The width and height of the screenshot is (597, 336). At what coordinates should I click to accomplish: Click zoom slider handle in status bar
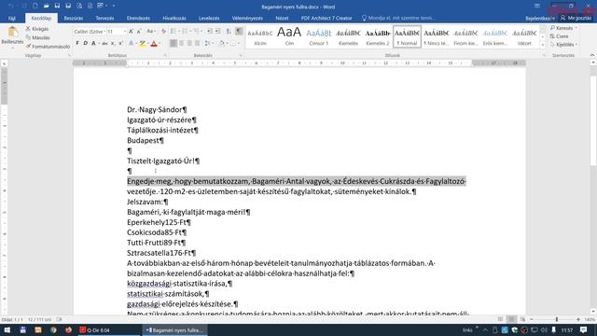(557, 319)
